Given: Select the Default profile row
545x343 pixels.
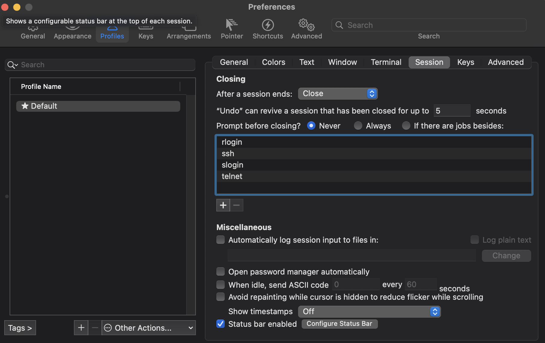Looking at the screenshot, I should point(98,106).
